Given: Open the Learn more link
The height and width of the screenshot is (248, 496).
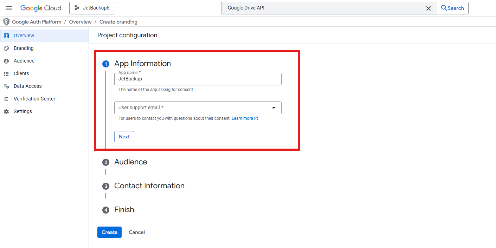Looking at the screenshot, I should pyautogui.click(x=242, y=118).
